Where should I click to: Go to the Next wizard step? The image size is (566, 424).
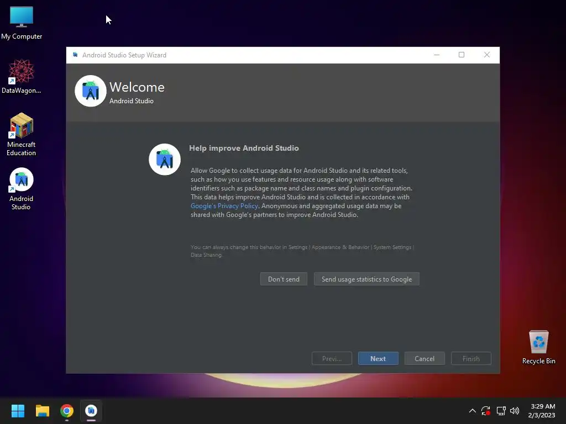[x=378, y=358]
